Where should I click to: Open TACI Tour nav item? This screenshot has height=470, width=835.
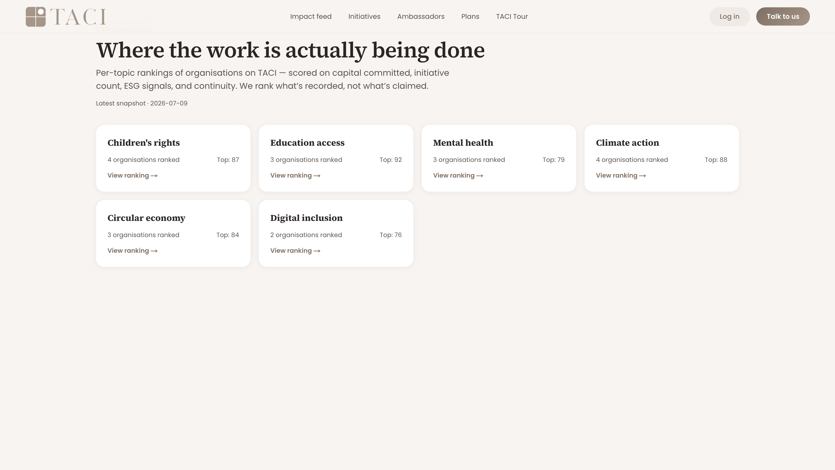(x=512, y=16)
